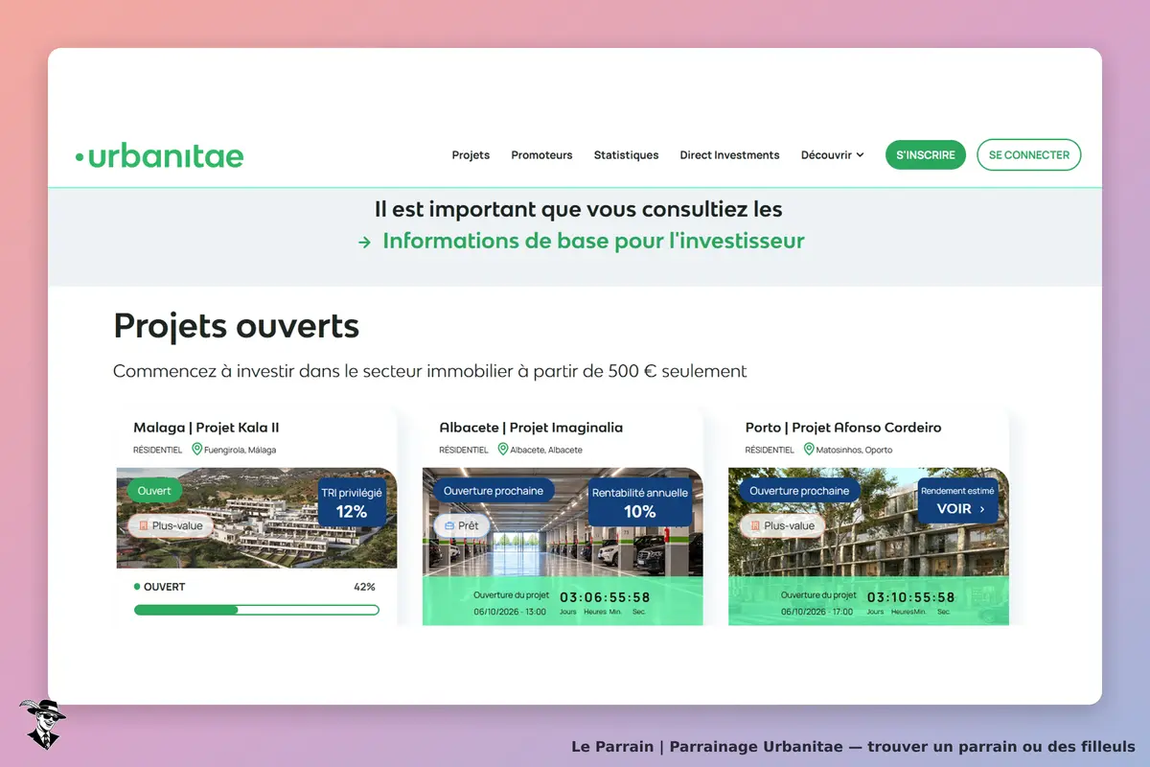
Task: Open the Projets menu item
Action: pyautogui.click(x=471, y=155)
